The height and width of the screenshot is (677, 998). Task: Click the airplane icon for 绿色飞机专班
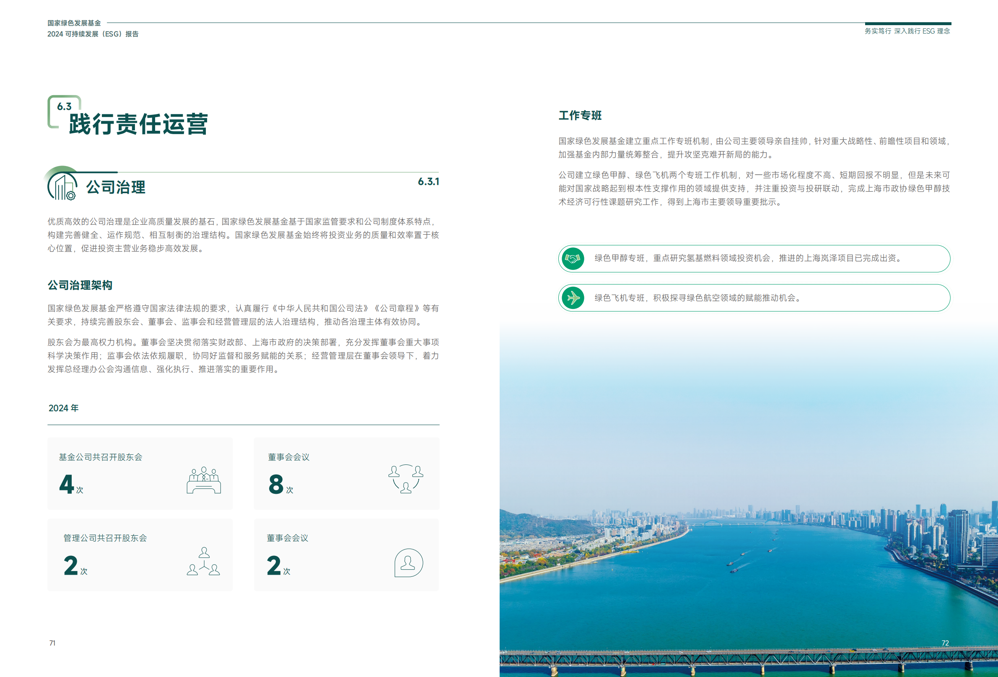(573, 298)
